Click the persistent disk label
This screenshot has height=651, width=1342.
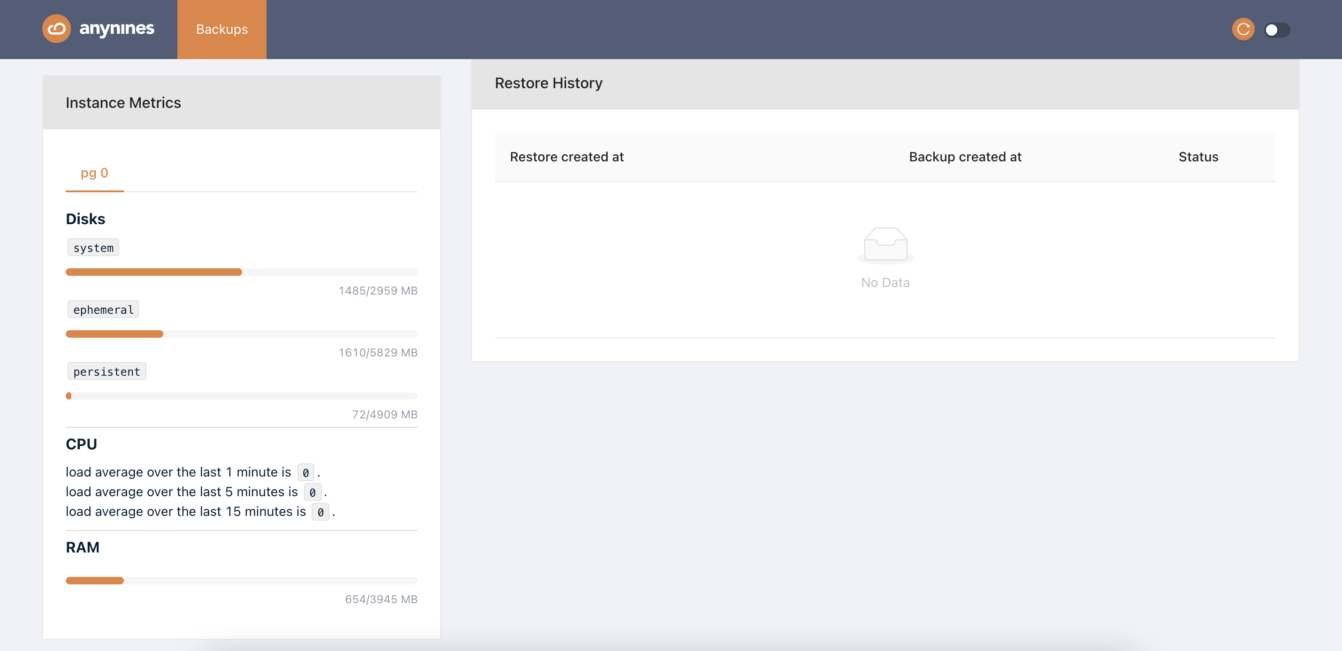(107, 372)
